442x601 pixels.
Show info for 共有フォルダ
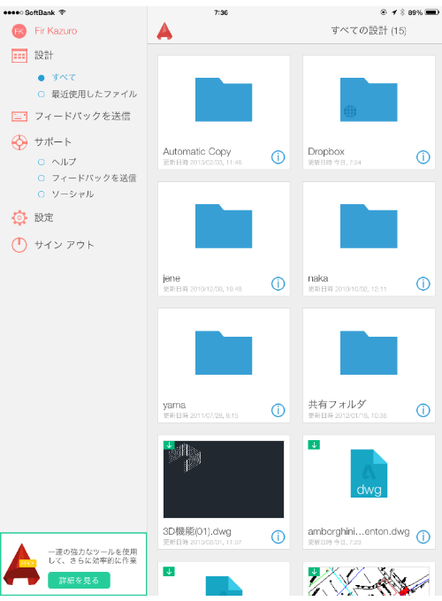(x=423, y=410)
